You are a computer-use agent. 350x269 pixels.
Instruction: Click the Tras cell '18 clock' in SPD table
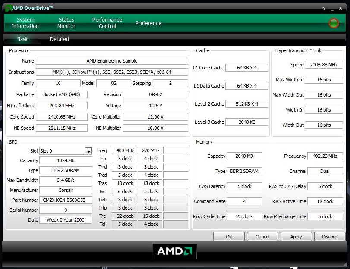tap(125, 183)
